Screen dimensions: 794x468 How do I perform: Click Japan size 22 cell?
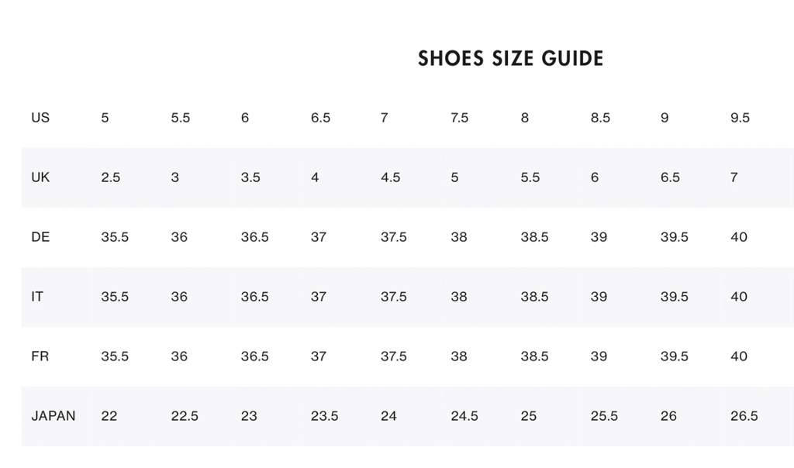pos(109,416)
